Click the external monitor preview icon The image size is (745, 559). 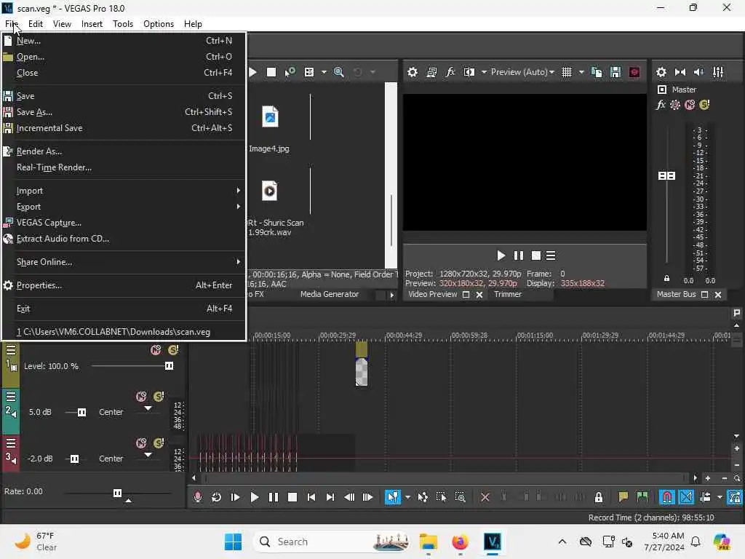coord(431,72)
